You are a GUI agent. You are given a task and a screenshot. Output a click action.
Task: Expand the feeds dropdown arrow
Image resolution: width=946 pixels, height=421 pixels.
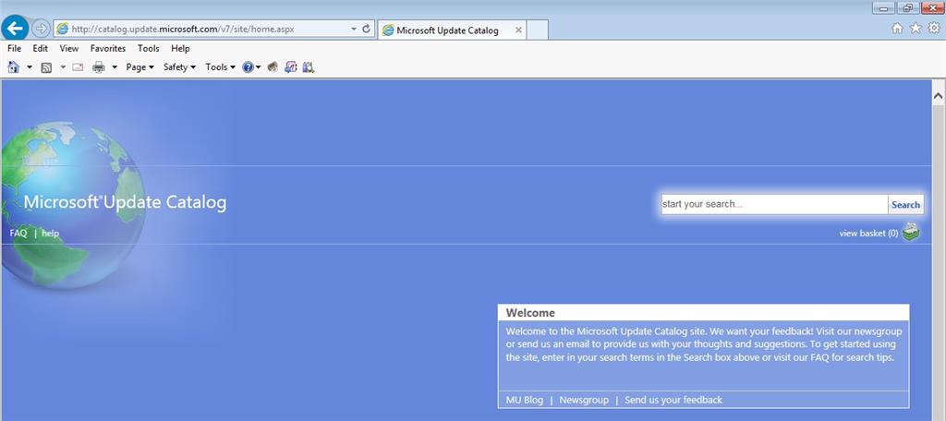(62, 67)
